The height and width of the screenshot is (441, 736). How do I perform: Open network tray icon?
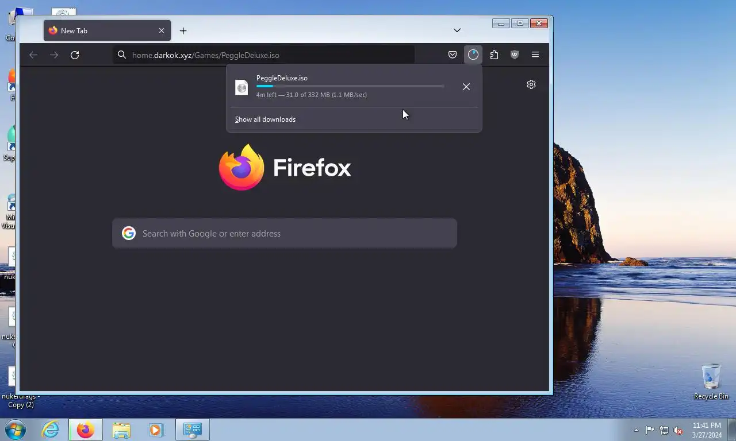(664, 430)
